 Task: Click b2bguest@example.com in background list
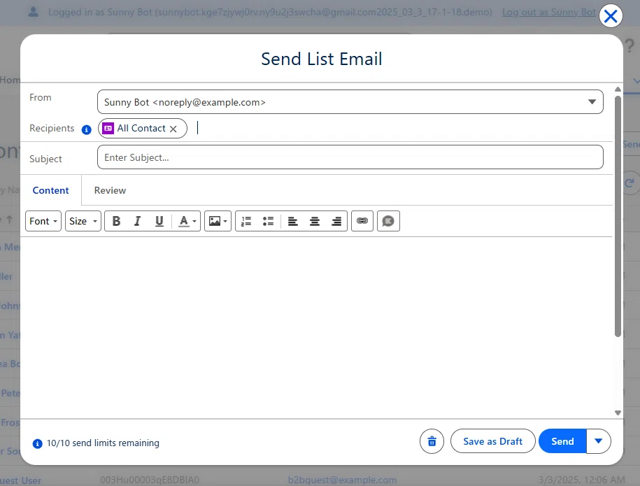click(342, 480)
